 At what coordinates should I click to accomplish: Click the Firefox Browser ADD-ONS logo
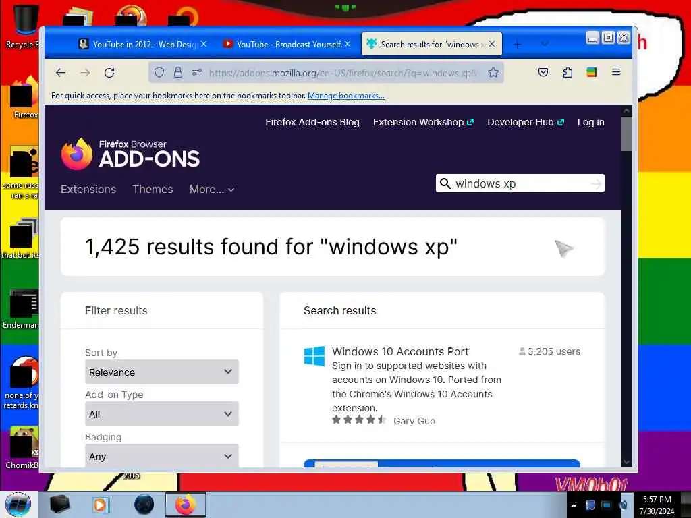point(130,154)
